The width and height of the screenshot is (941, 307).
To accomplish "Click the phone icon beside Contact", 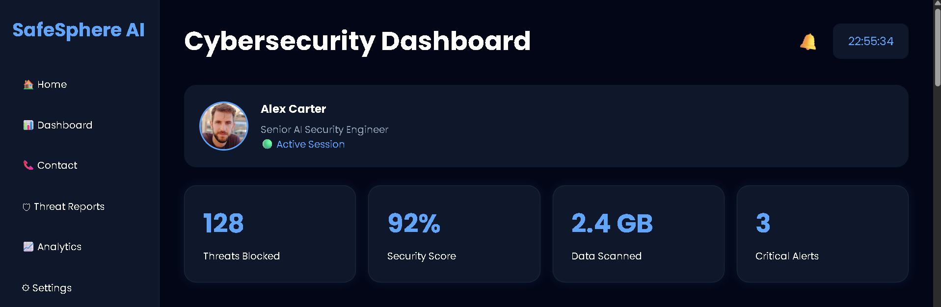I will tap(28, 165).
